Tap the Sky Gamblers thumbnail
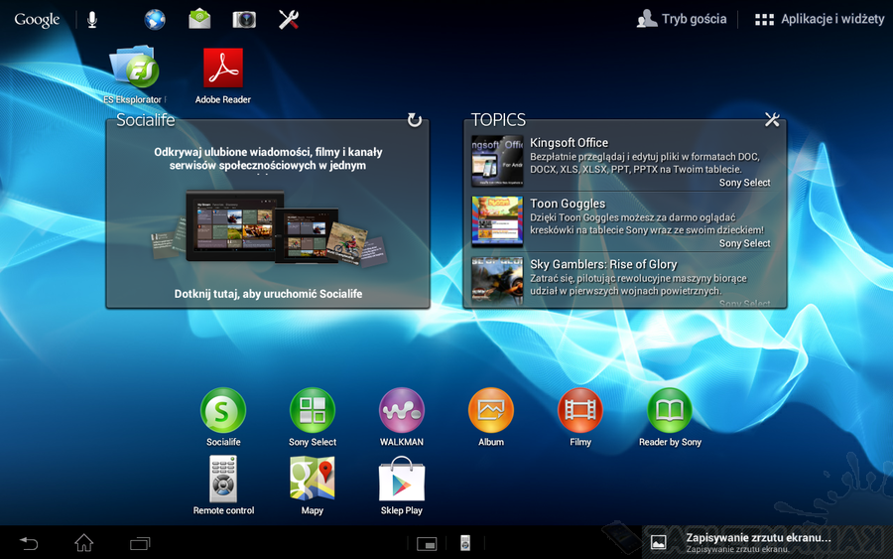Viewport: 893px width, 559px height. (x=497, y=281)
